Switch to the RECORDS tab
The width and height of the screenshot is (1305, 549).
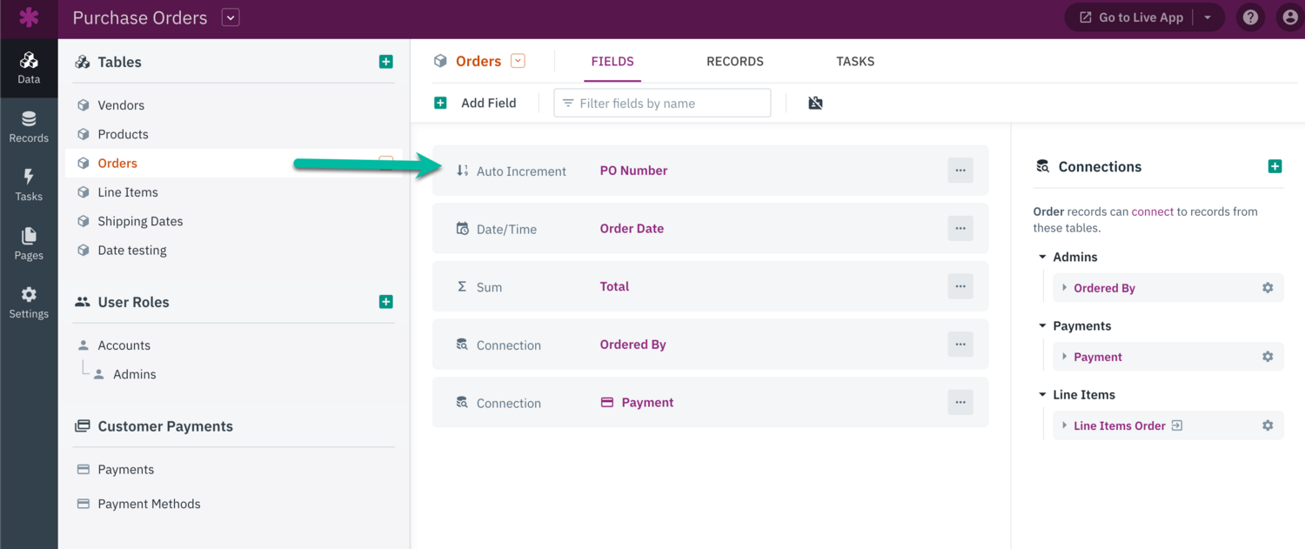734,61
